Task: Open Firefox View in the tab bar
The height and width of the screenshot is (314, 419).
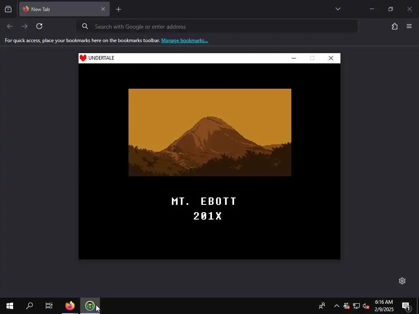Action: coord(8,9)
